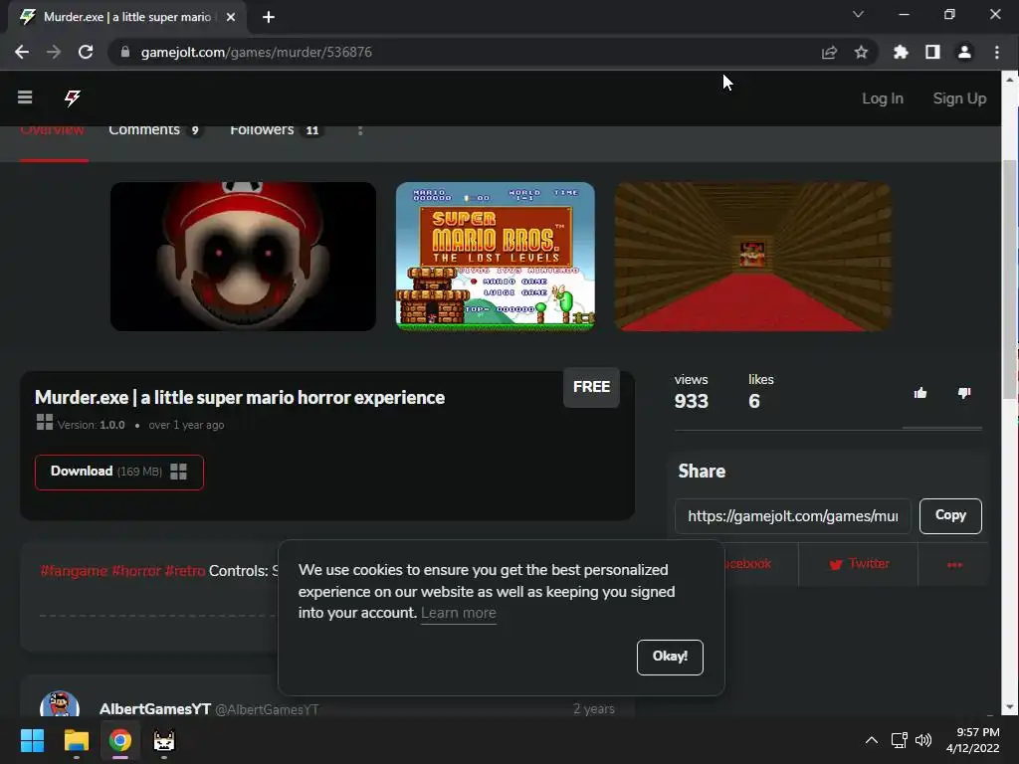Open Windows Start menu

[32, 740]
